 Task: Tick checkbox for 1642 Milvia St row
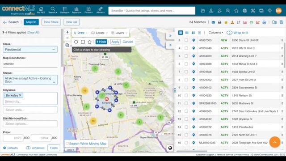click(x=186, y=64)
